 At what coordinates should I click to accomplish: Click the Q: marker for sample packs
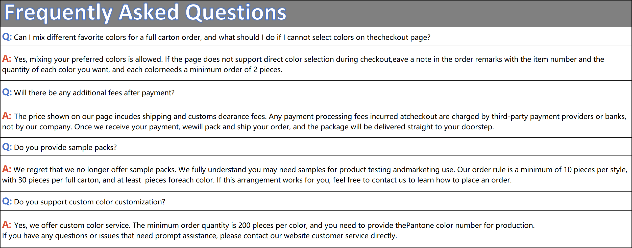tap(7, 147)
